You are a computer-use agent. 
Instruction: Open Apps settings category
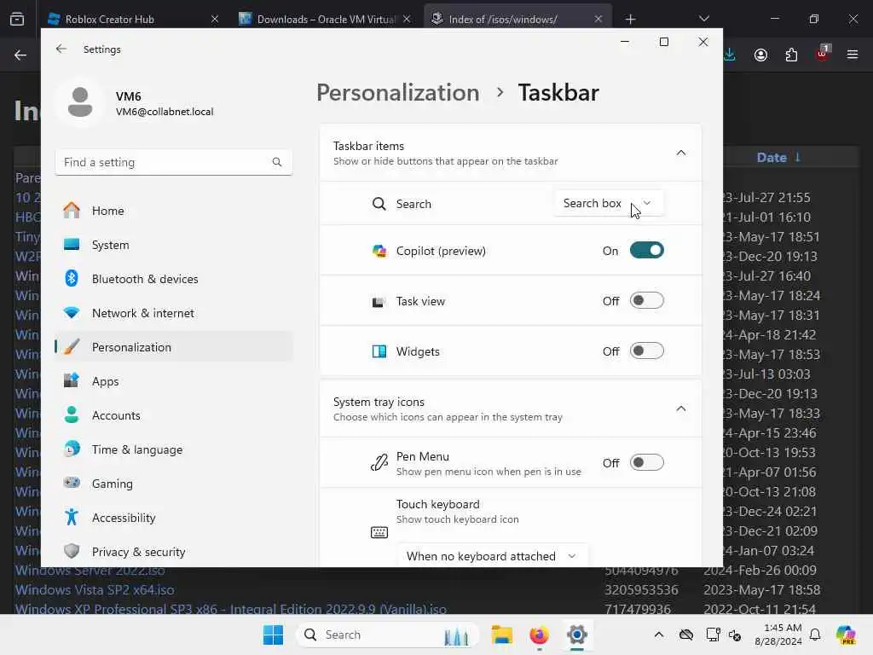174,381
